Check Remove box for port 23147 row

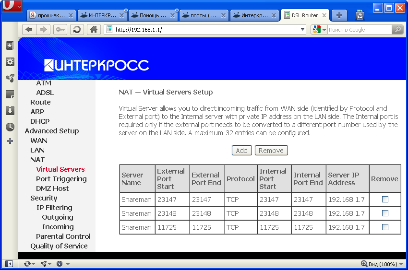coord(385,200)
